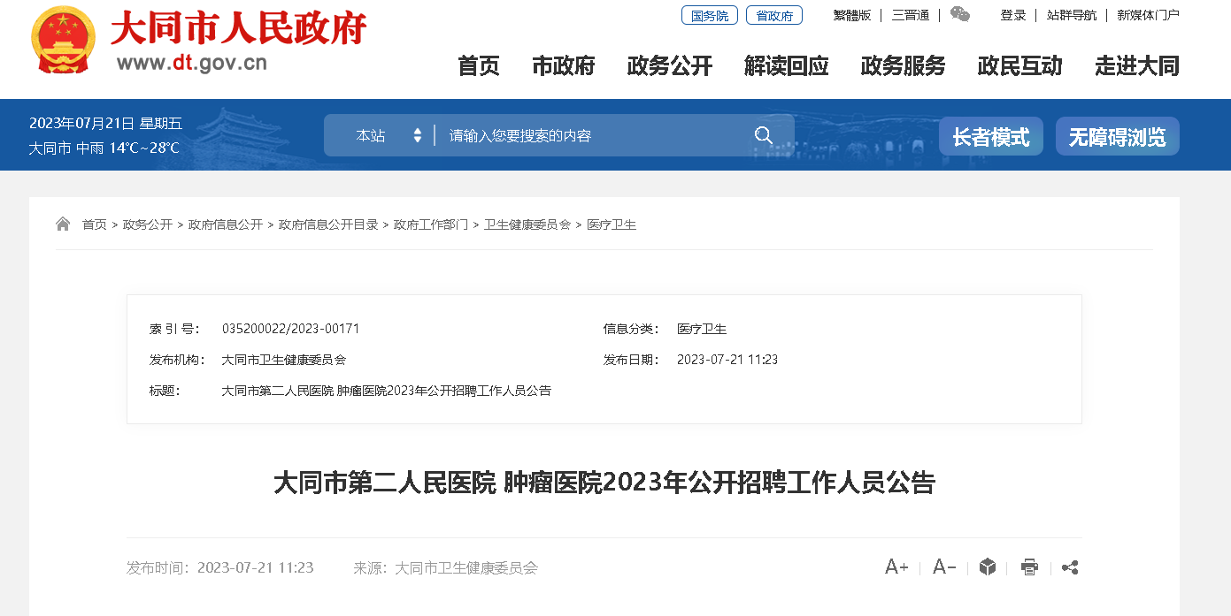The image size is (1231, 616).
Task: Click the www.dt.gov.cn URL text
Action: [191, 63]
